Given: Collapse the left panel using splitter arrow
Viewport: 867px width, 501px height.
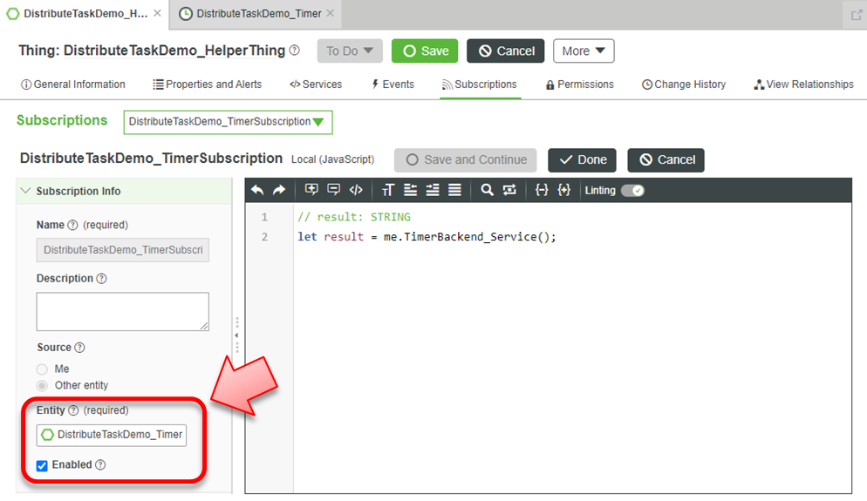Looking at the screenshot, I should 236,335.
